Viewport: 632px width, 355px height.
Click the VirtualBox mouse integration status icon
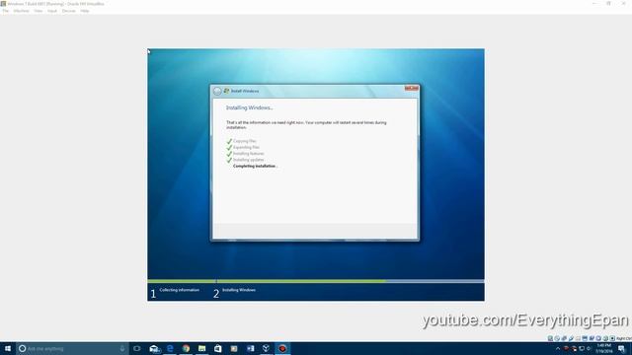pos(605,338)
